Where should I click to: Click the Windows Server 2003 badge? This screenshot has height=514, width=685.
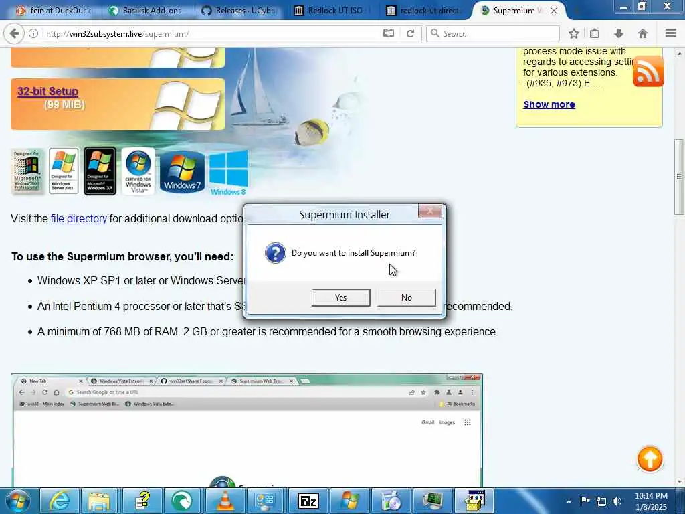tap(64, 171)
